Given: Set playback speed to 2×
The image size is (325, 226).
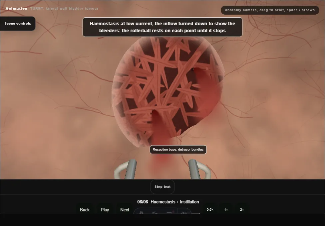Looking at the screenshot, I should 242,209.
